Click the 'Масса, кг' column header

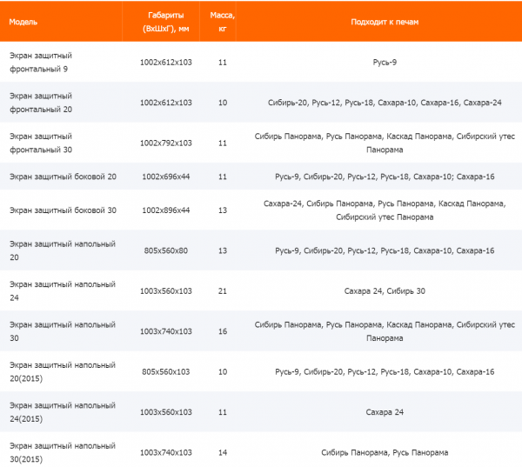click(223, 22)
